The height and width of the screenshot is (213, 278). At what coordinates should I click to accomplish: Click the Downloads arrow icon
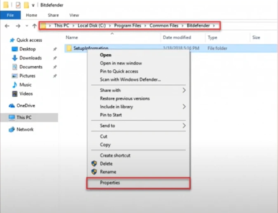14,58
